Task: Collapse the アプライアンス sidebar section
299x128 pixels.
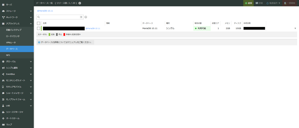Action: point(31,24)
